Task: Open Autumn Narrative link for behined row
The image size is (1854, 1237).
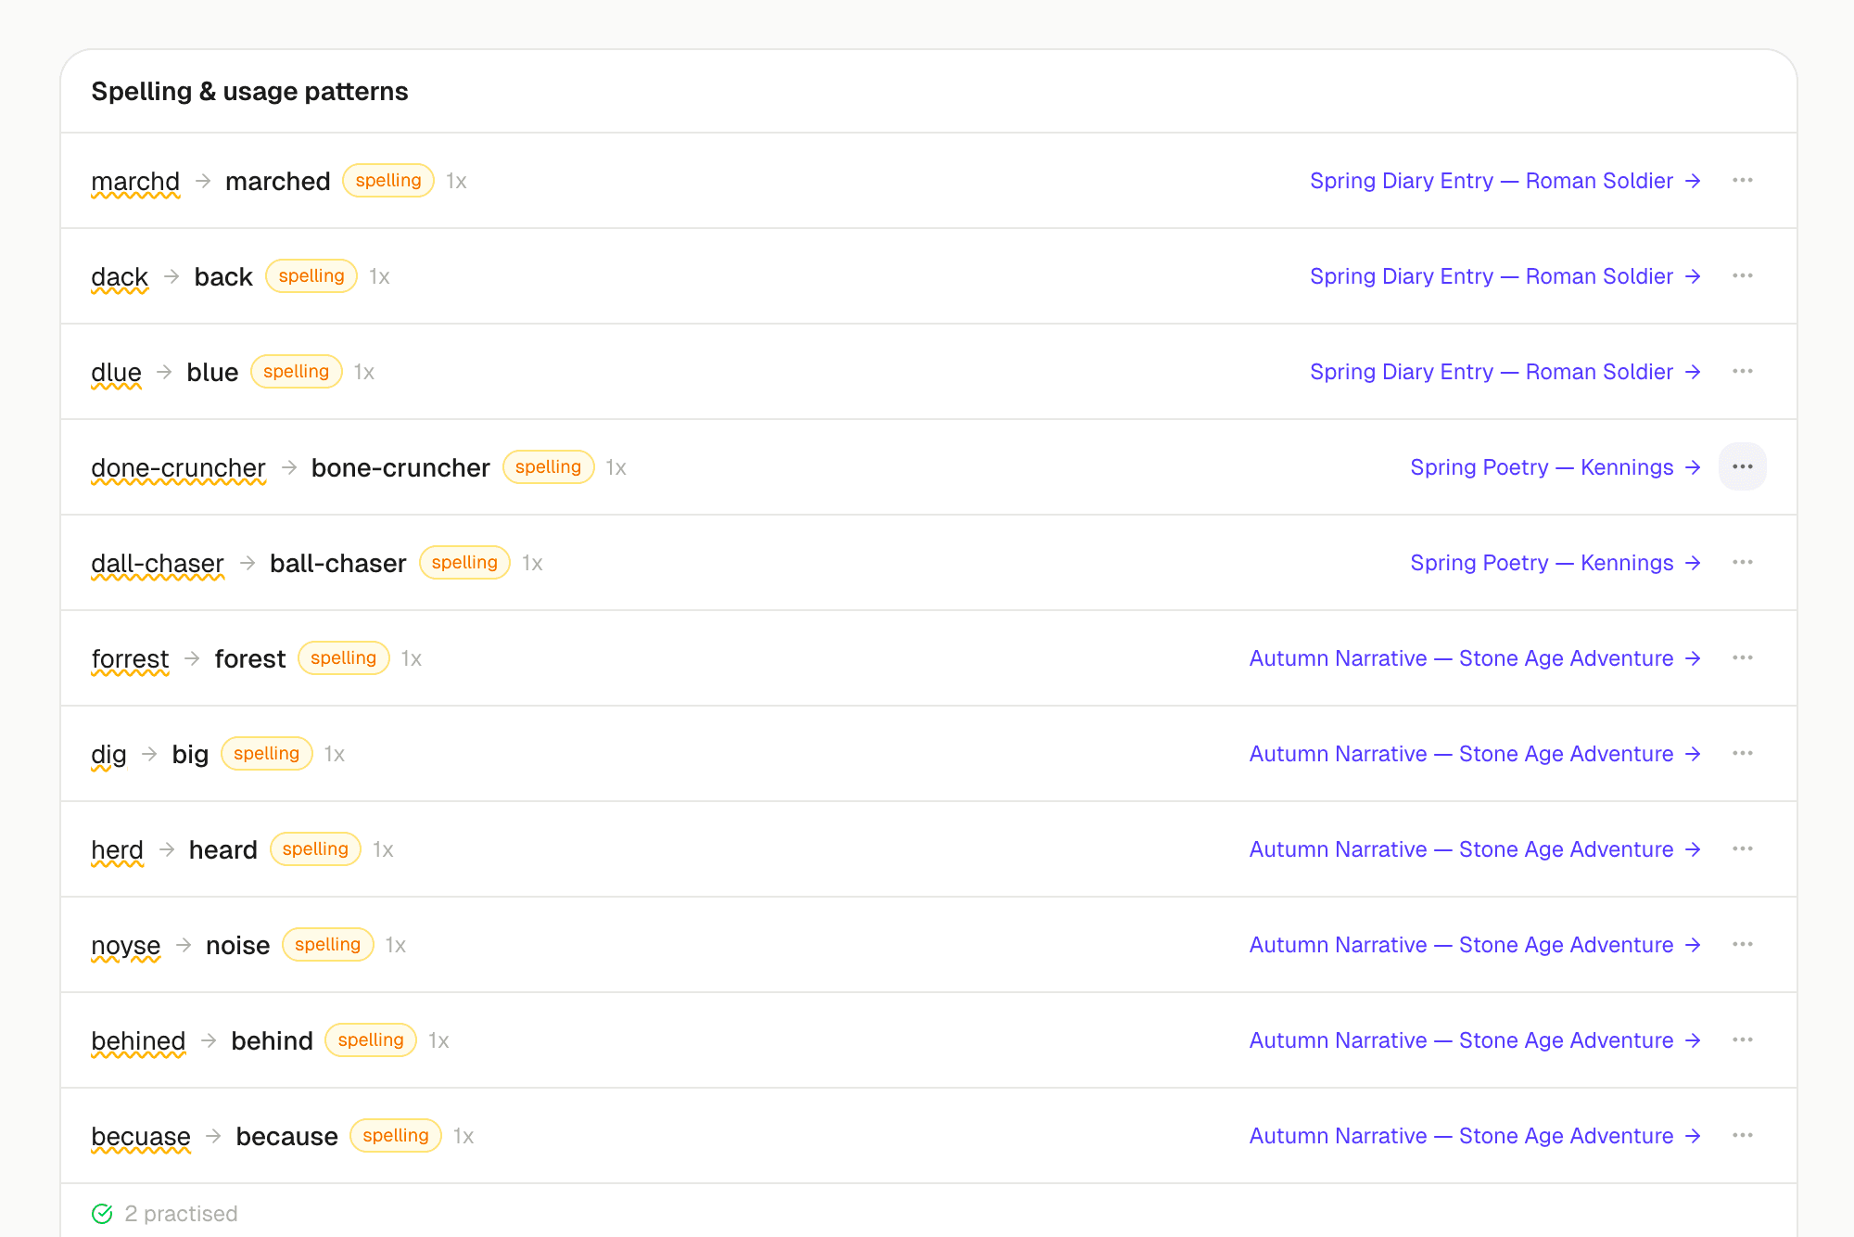Action: 1474,1040
